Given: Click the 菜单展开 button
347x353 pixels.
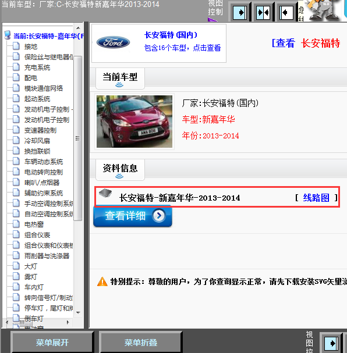Looking at the screenshot, I should coord(52,343).
